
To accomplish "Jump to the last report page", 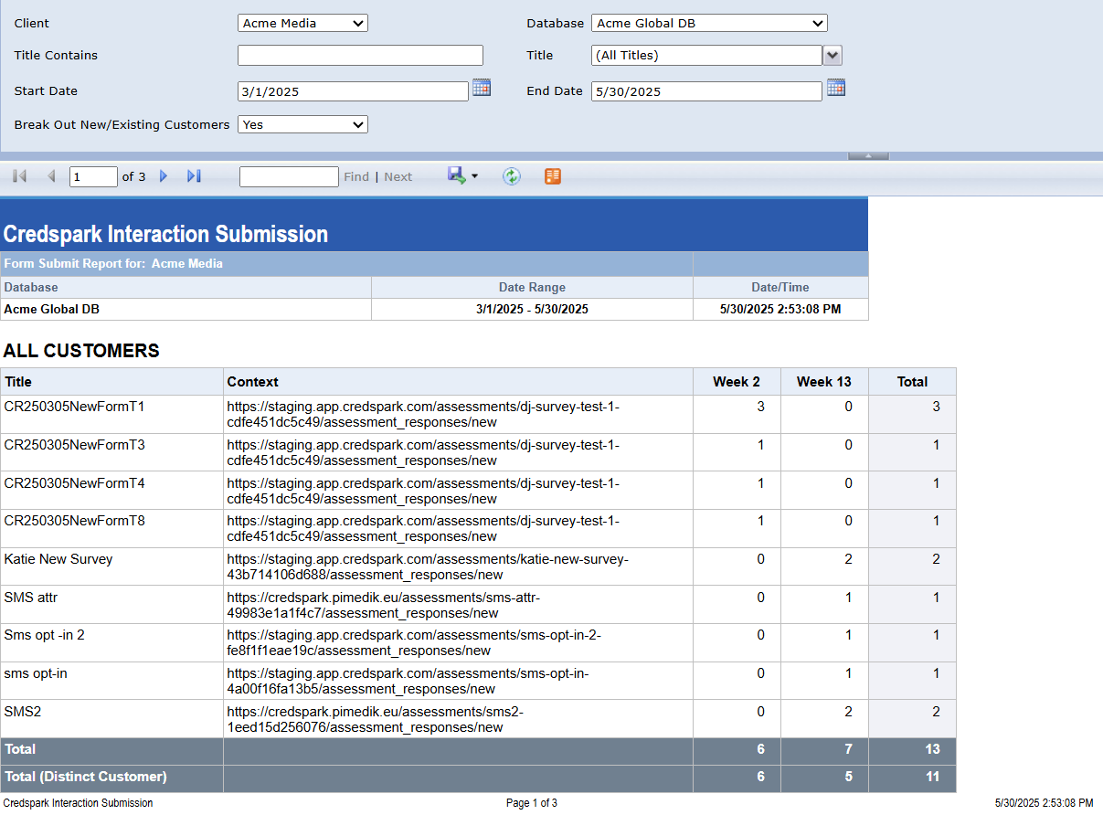I will coord(194,176).
